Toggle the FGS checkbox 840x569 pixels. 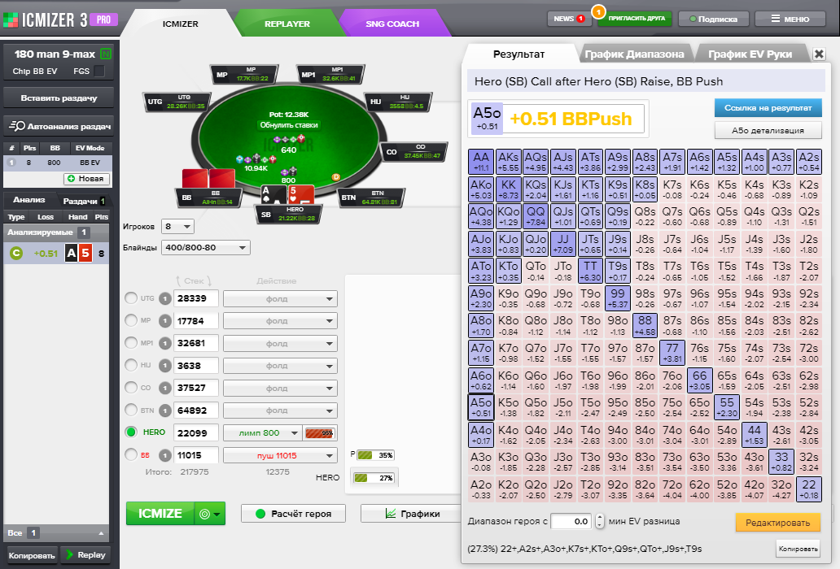(x=99, y=71)
